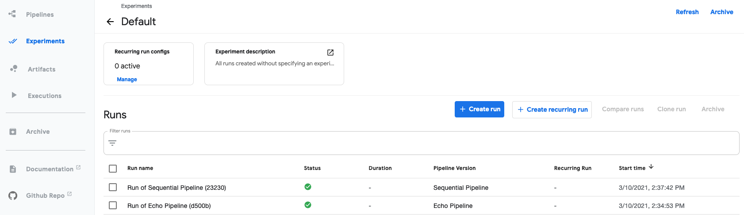Image resolution: width=744 pixels, height=215 pixels.
Task: Open the Executions section
Action: pyautogui.click(x=45, y=96)
